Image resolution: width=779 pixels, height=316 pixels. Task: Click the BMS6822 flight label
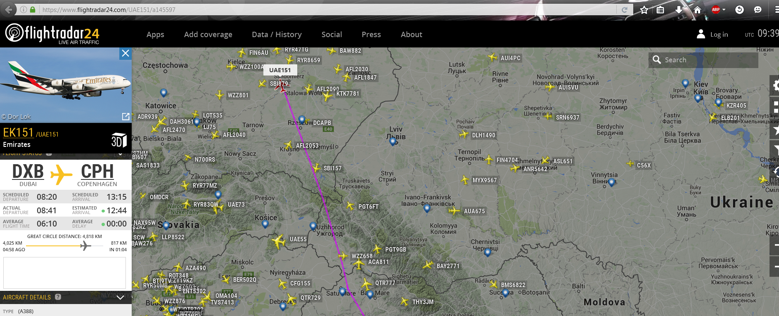[513, 285]
